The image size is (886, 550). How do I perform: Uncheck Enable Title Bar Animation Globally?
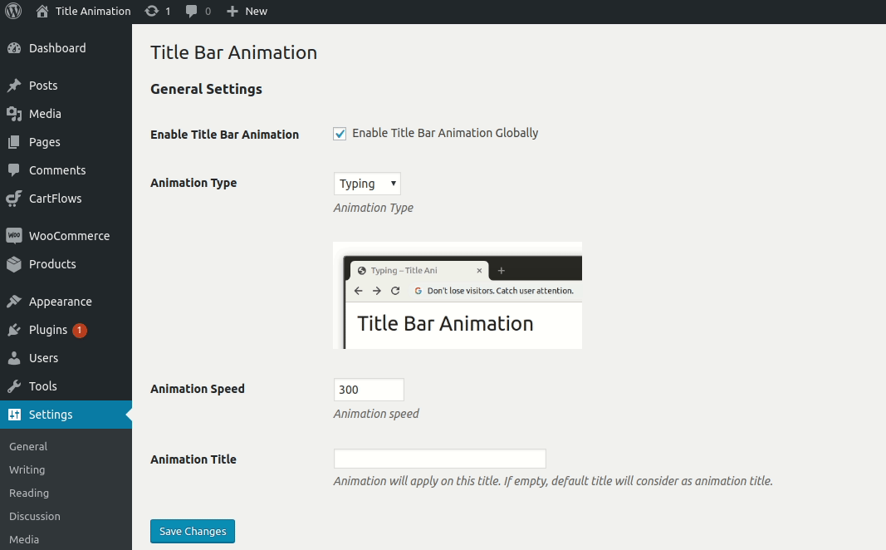pyautogui.click(x=339, y=132)
